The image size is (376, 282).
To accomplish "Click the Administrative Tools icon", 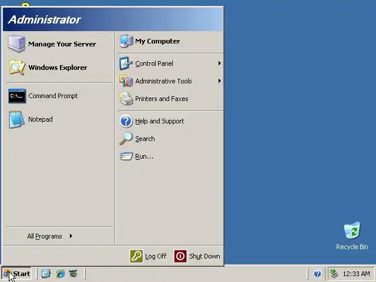I will coord(126,81).
